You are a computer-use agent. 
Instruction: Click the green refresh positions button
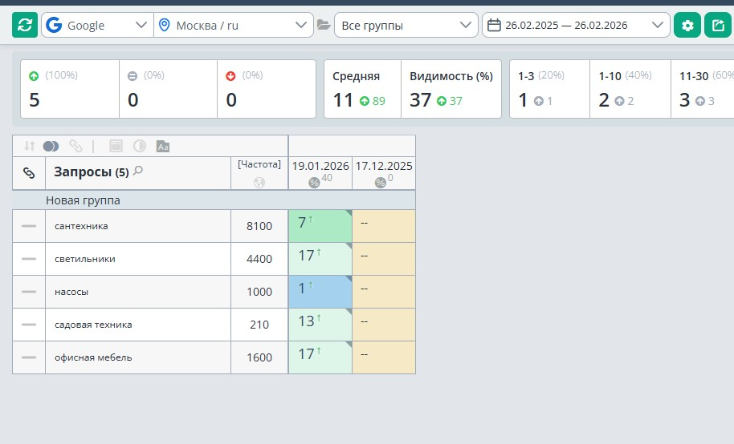click(25, 25)
